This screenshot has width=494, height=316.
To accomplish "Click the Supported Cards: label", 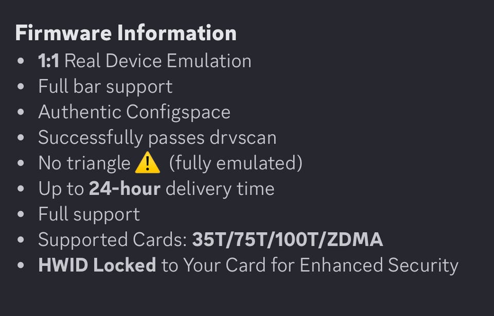I will (113, 240).
